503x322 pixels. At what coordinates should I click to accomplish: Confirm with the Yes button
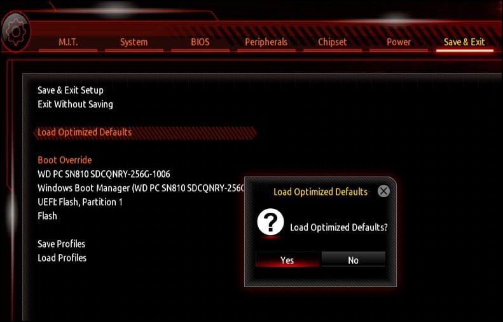tap(287, 260)
